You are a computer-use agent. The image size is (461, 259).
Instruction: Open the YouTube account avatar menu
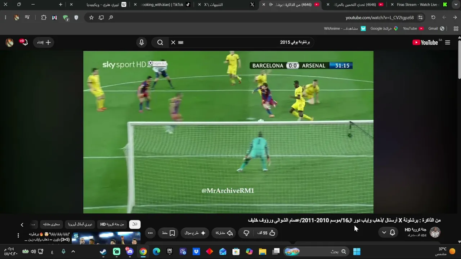click(10, 42)
